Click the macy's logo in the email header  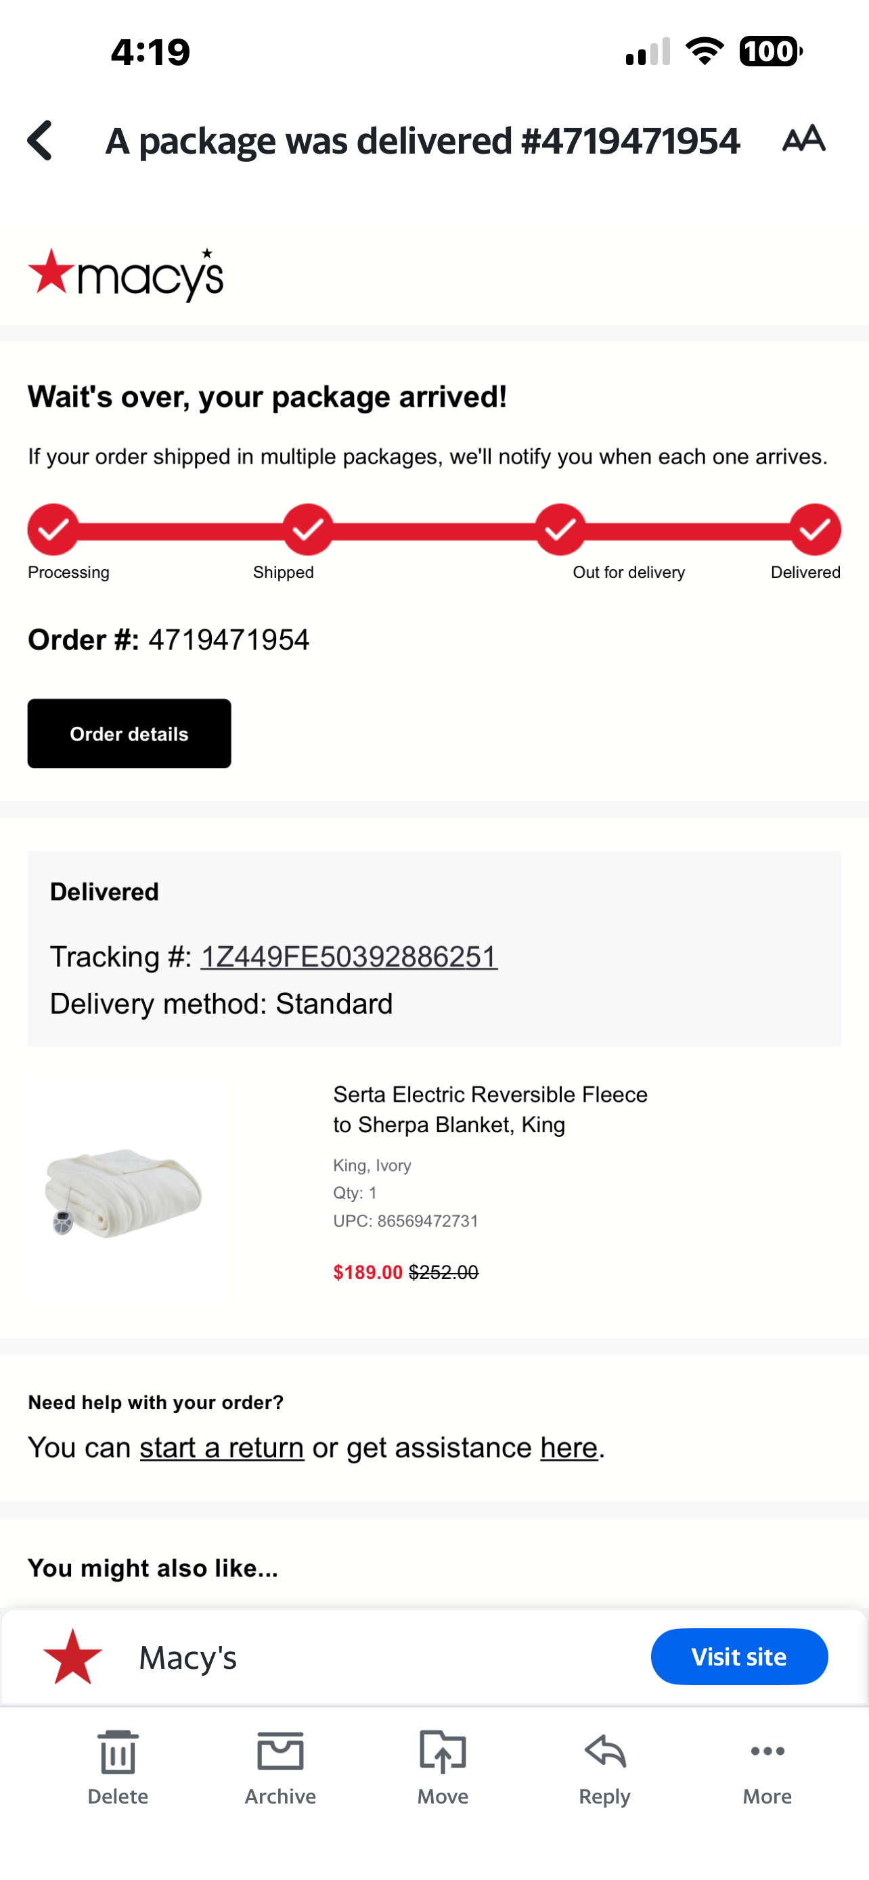(125, 274)
